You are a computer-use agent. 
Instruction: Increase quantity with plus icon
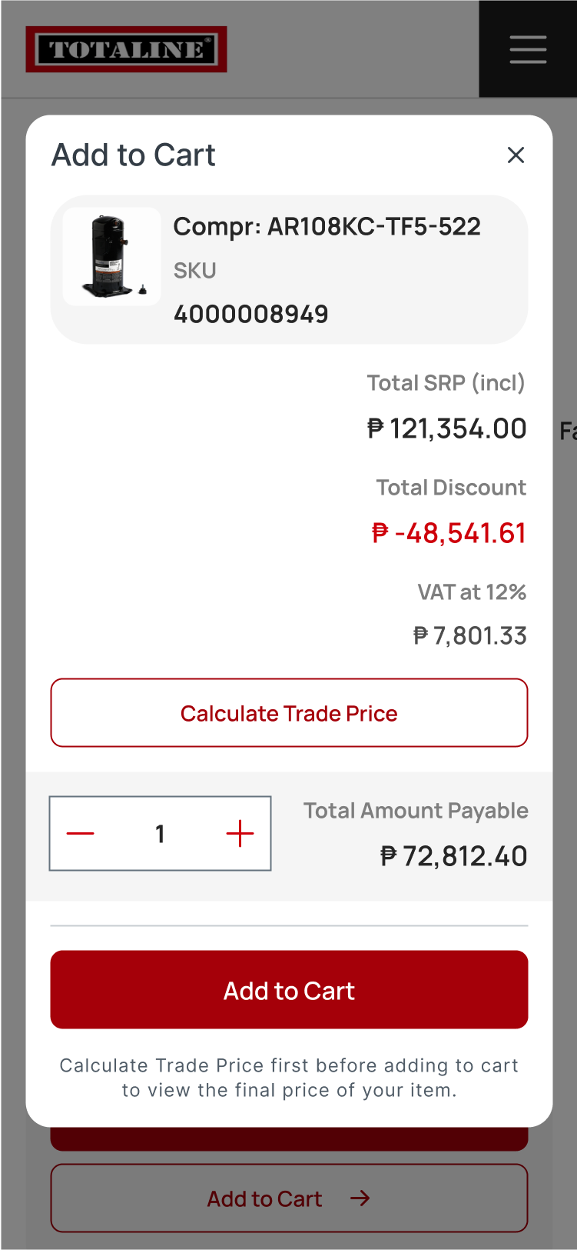(240, 834)
